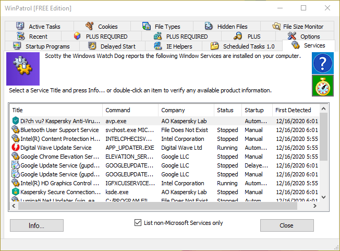The width and height of the screenshot is (340, 251).
Task: Uncheck List non-Microsoft Services only
Action: (x=138, y=223)
